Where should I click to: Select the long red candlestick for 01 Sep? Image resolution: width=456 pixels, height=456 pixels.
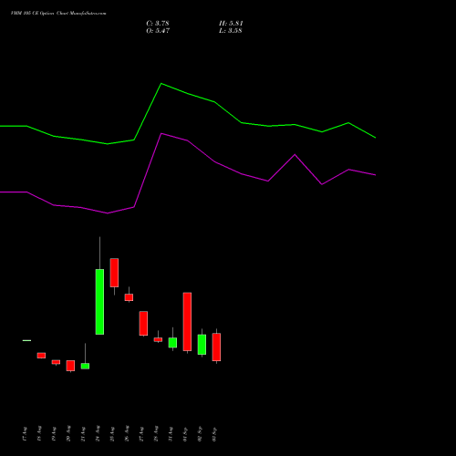click(x=187, y=322)
